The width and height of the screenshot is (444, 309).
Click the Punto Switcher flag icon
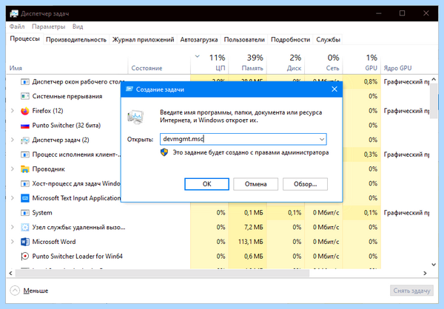pyautogui.click(x=25, y=126)
